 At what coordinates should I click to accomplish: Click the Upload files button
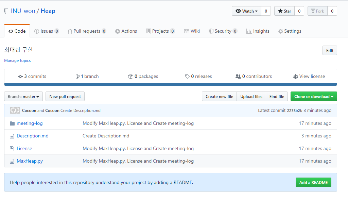coord(251,96)
